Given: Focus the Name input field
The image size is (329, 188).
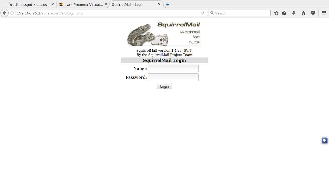Looking at the screenshot, I should (173, 68).
